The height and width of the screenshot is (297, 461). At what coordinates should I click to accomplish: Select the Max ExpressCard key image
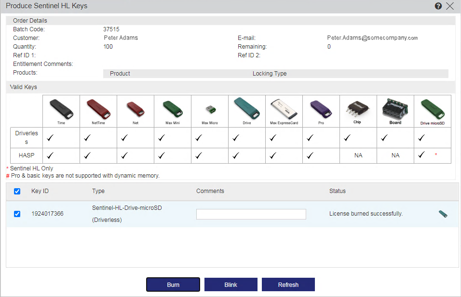coord(284,108)
